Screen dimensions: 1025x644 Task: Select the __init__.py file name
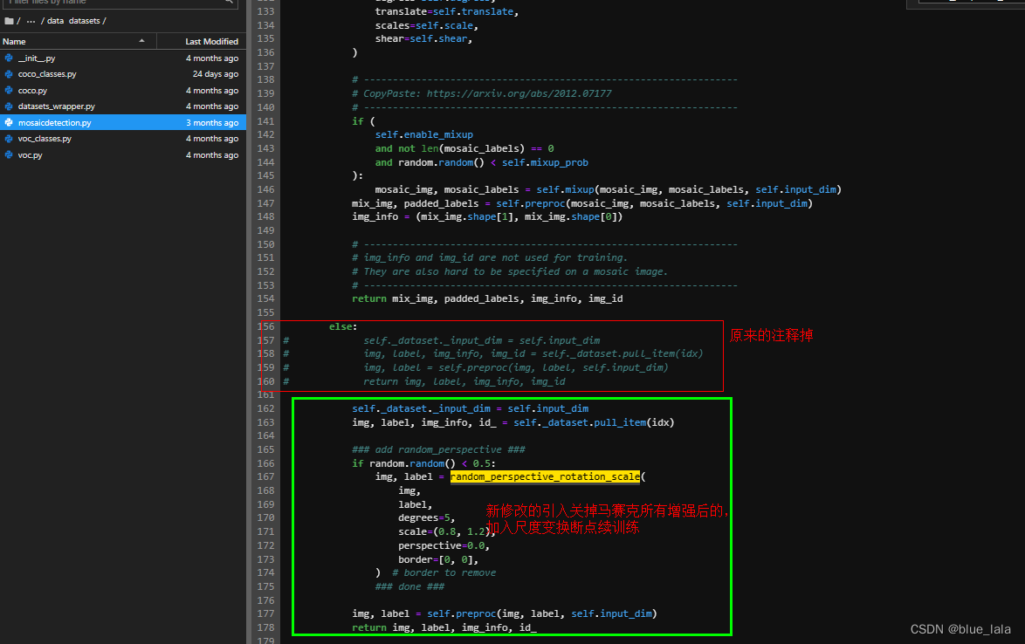tap(37, 58)
